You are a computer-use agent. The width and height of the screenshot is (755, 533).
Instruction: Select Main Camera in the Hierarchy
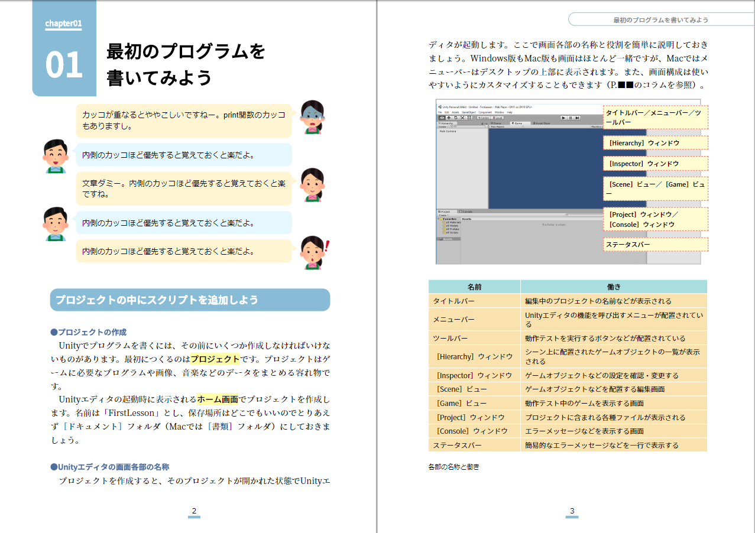click(448, 131)
